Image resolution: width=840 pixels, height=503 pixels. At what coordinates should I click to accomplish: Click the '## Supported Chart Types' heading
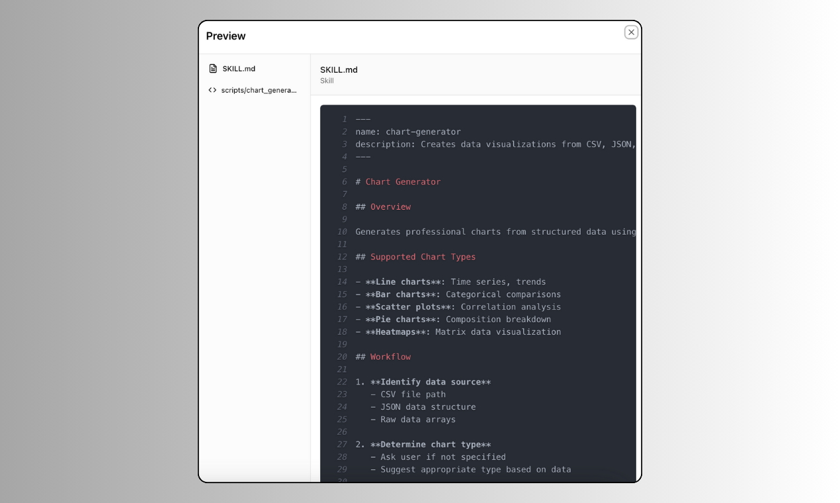click(x=415, y=257)
